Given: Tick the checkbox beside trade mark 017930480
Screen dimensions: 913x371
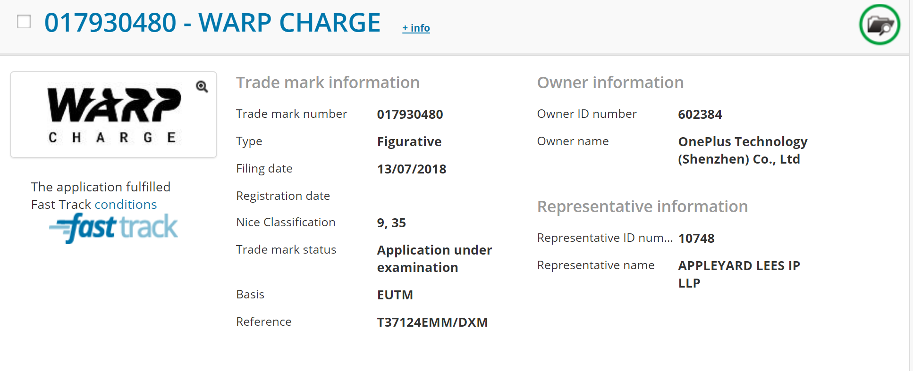Looking at the screenshot, I should pos(24,22).
